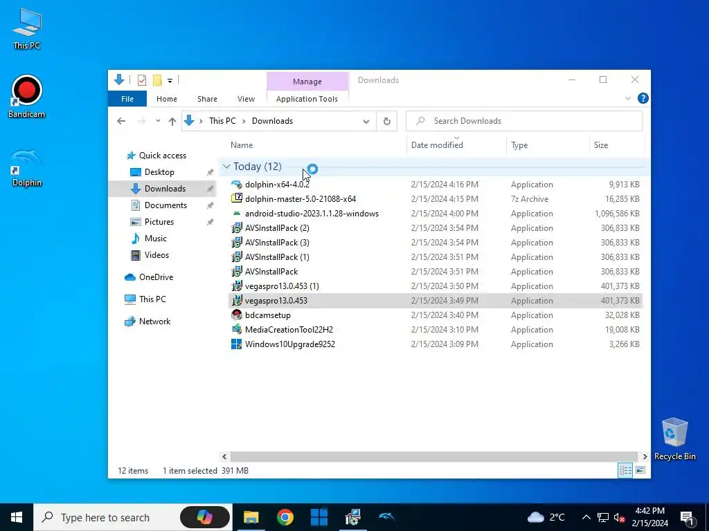Expand the address bar history dropdown
This screenshot has height=531, width=709.
pyautogui.click(x=366, y=121)
